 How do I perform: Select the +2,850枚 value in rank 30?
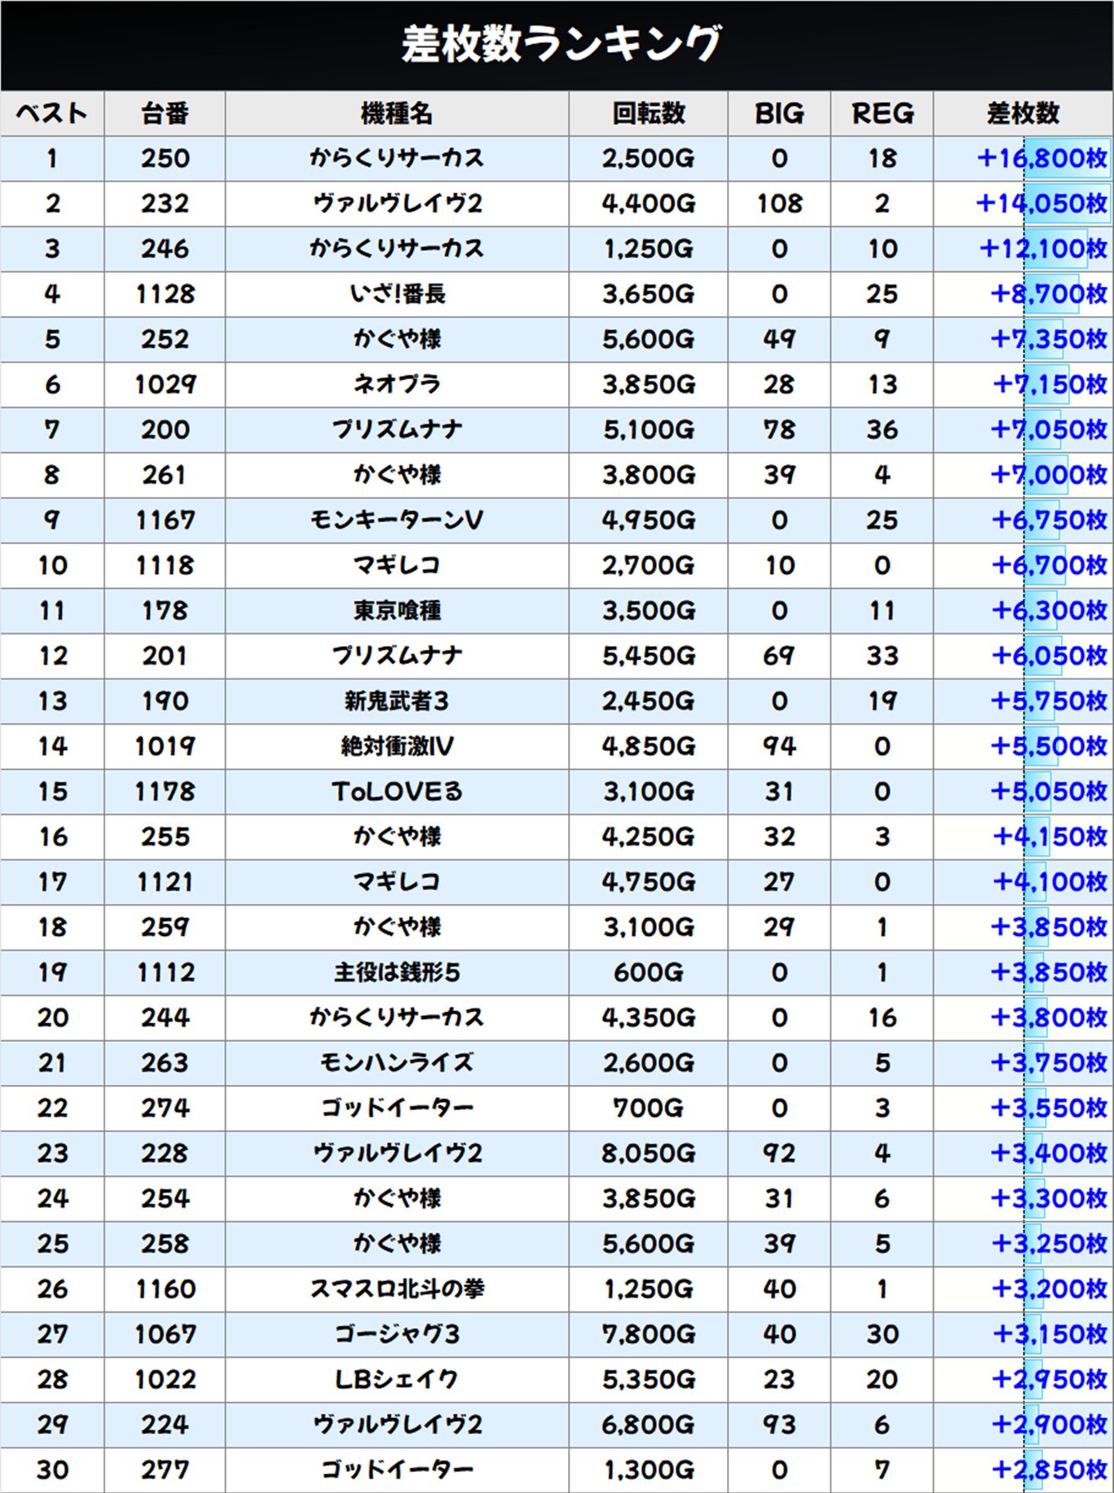pos(1048,1469)
